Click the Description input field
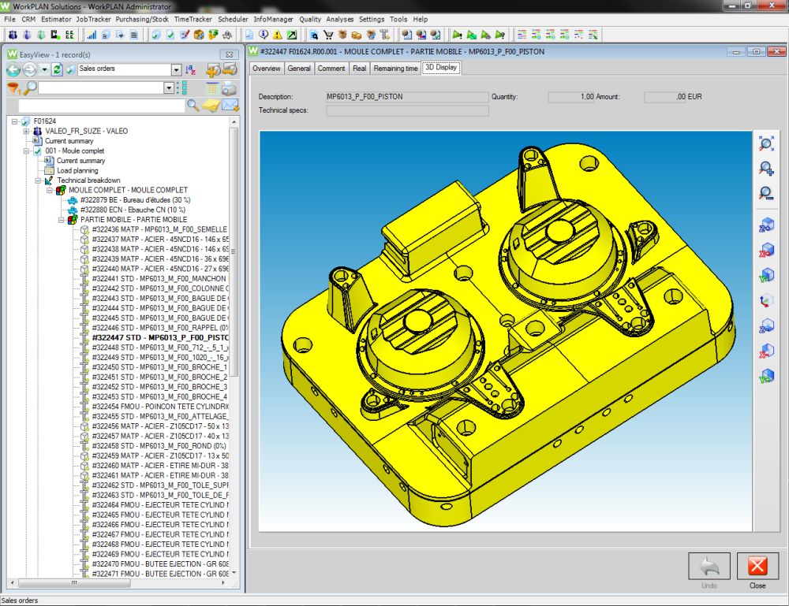789x606 pixels. pos(407,97)
